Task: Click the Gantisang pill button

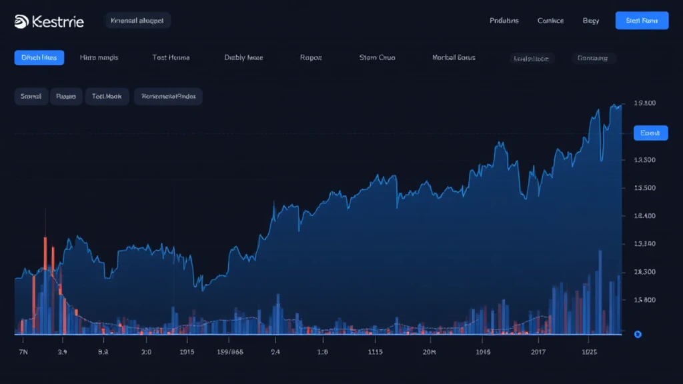Action: [x=592, y=58]
